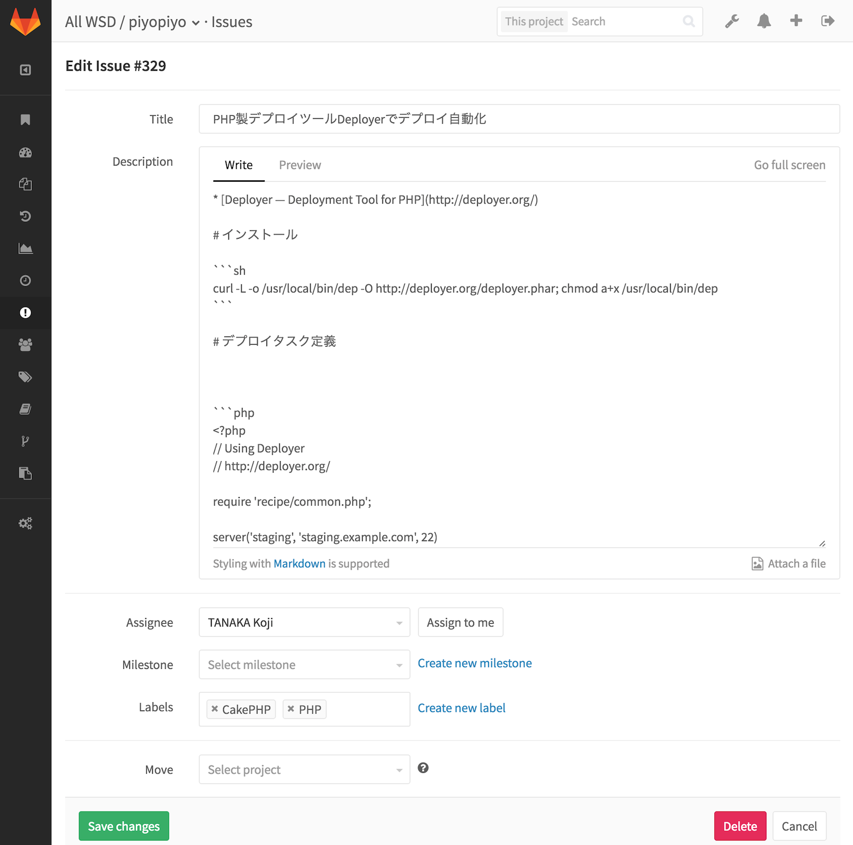Click the Delete button
Image resolution: width=853 pixels, height=845 pixels.
pyautogui.click(x=740, y=826)
